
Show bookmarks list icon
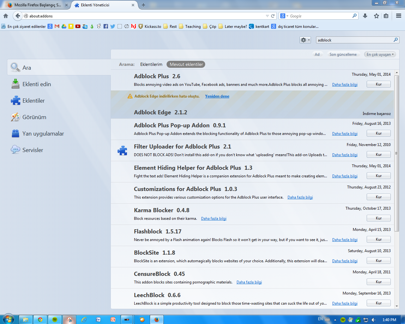click(386, 16)
